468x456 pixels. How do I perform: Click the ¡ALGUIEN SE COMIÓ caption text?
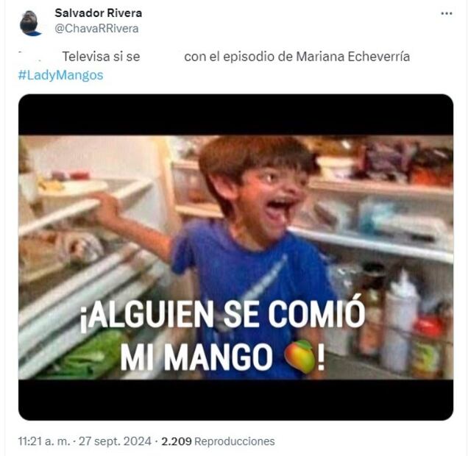[x=223, y=315]
